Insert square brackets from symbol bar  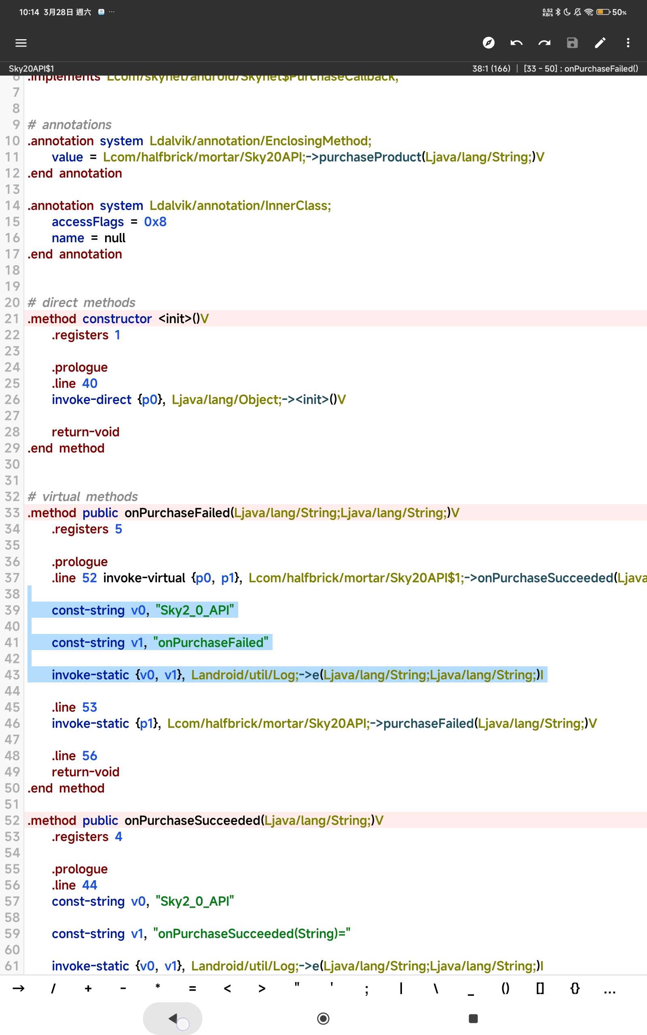tap(540, 989)
